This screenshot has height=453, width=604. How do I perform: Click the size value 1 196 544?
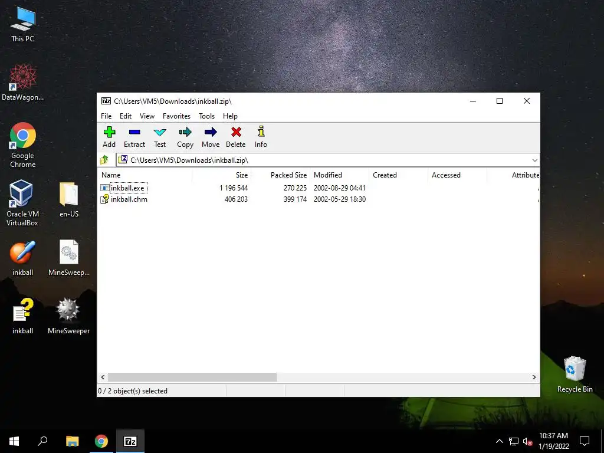tap(234, 188)
